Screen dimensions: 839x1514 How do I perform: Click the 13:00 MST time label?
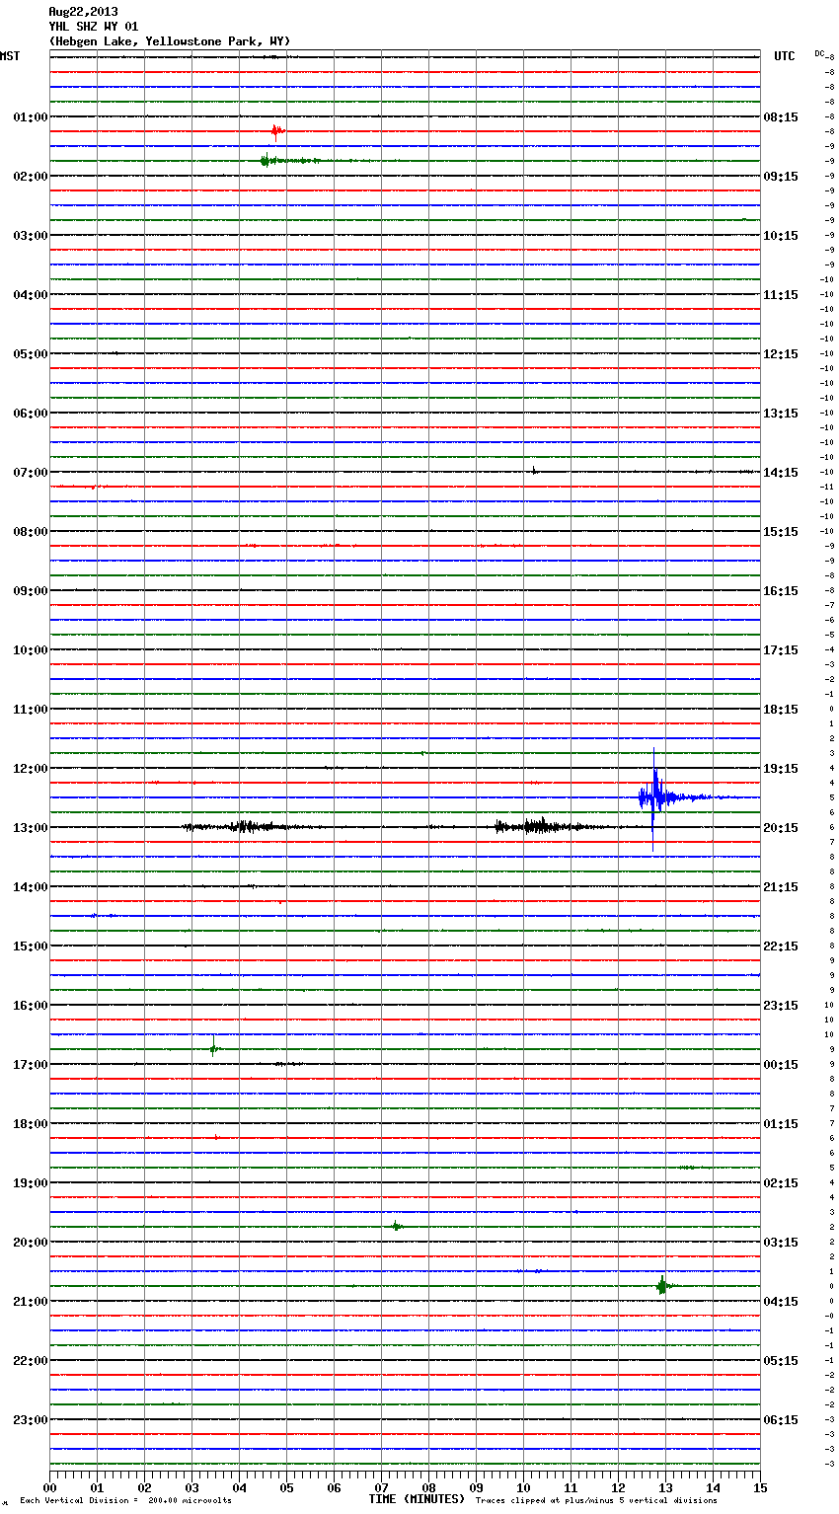[x=30, y=828]
